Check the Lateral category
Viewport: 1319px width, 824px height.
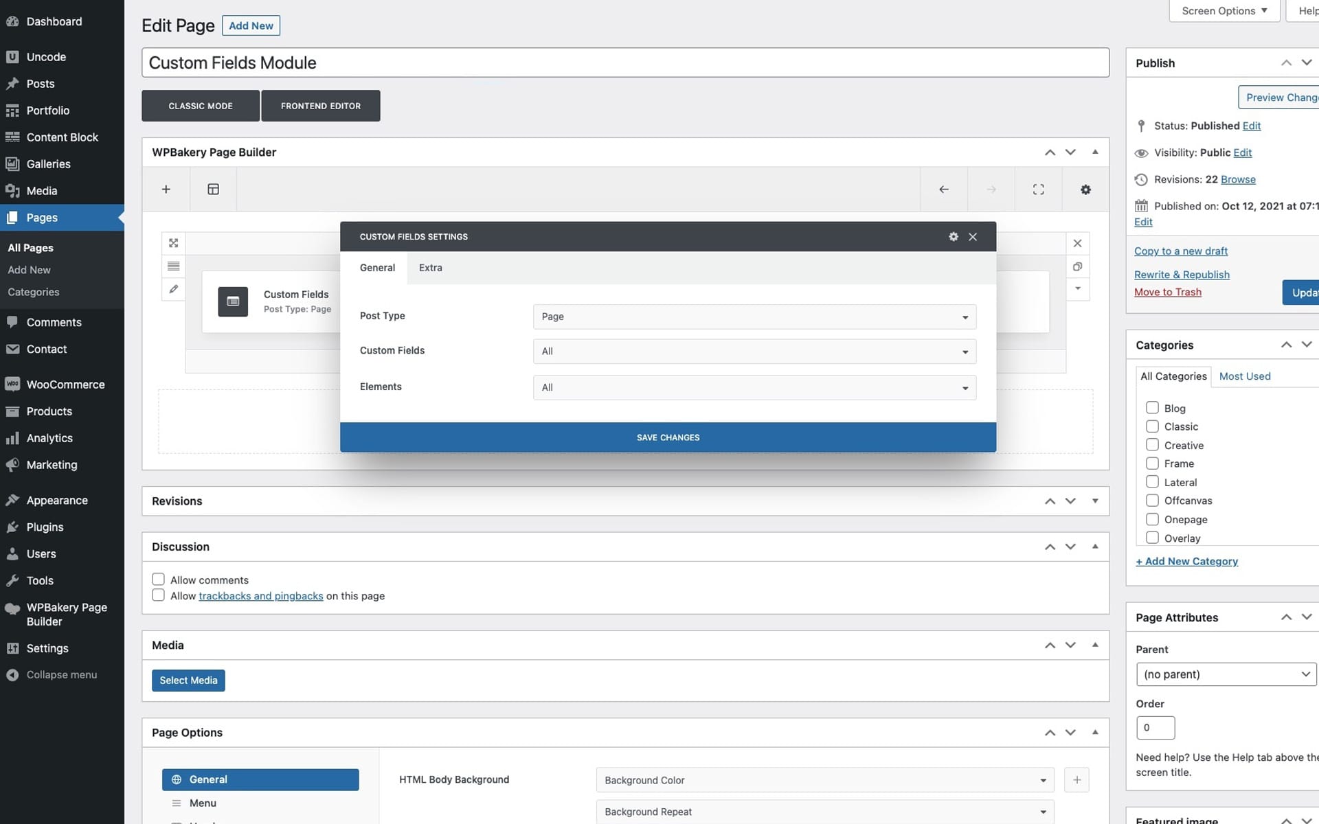point(1152,482)
